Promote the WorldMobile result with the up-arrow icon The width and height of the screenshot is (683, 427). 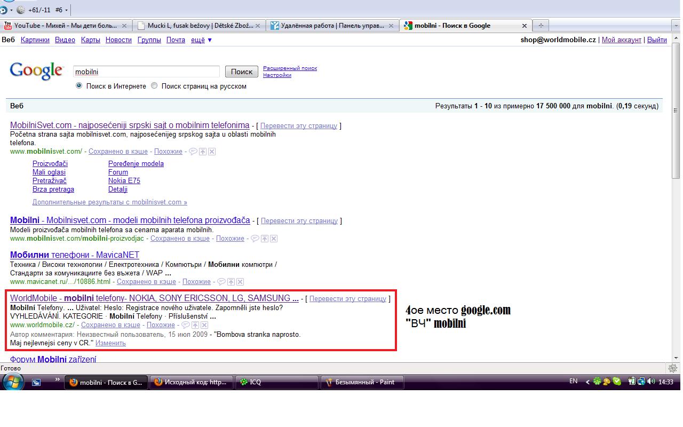click(x=195, y=325)
